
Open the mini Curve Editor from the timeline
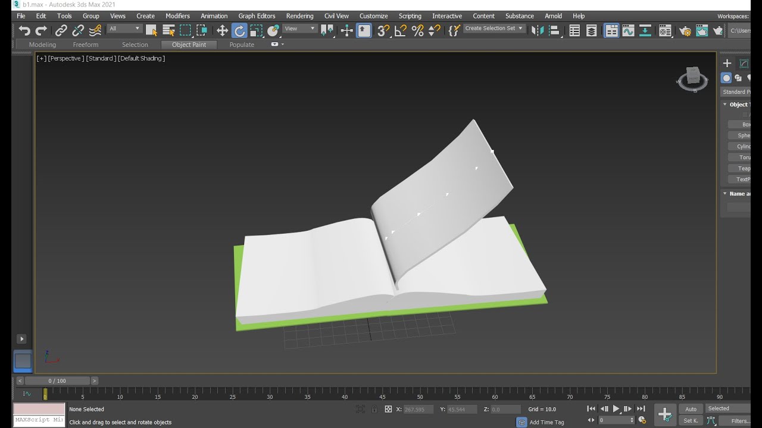tap(27, 394)
